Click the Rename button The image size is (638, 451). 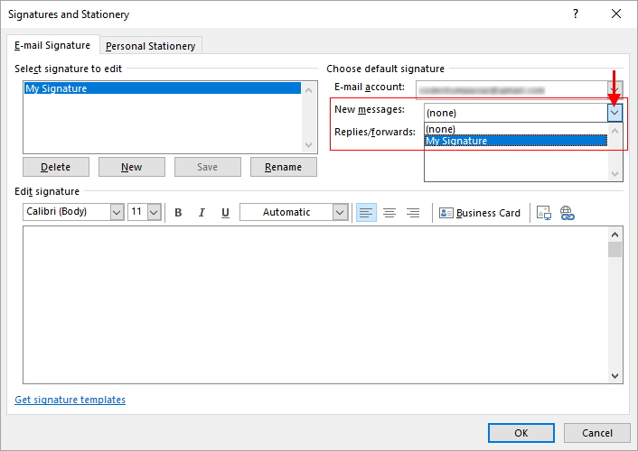click(x=283, y=167)
